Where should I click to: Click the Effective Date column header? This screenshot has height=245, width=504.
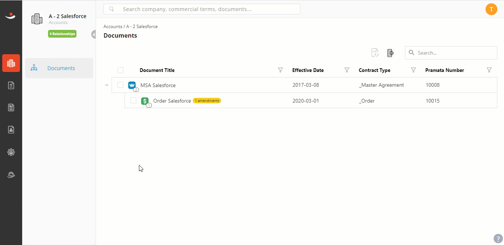308,70
